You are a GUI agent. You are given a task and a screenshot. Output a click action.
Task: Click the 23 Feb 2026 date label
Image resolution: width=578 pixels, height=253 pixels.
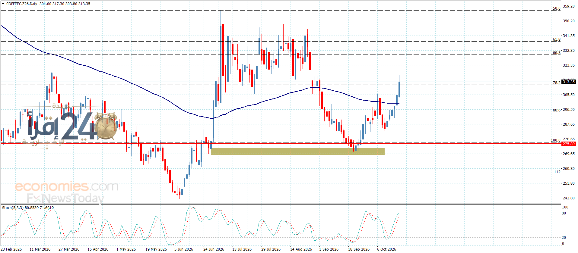(11, 249)
